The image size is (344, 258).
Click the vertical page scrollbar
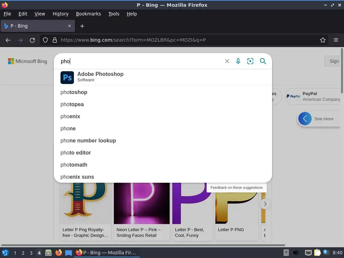tap(342, 71)
